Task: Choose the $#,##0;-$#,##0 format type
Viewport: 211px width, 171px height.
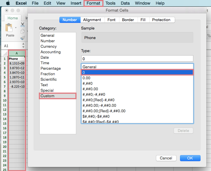Action: pos(137,117)
